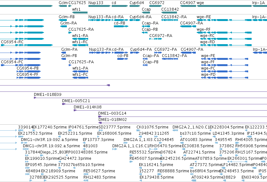Select transcript Gclm-RB
The image size is (267, 182).
[x=67, y=17]
